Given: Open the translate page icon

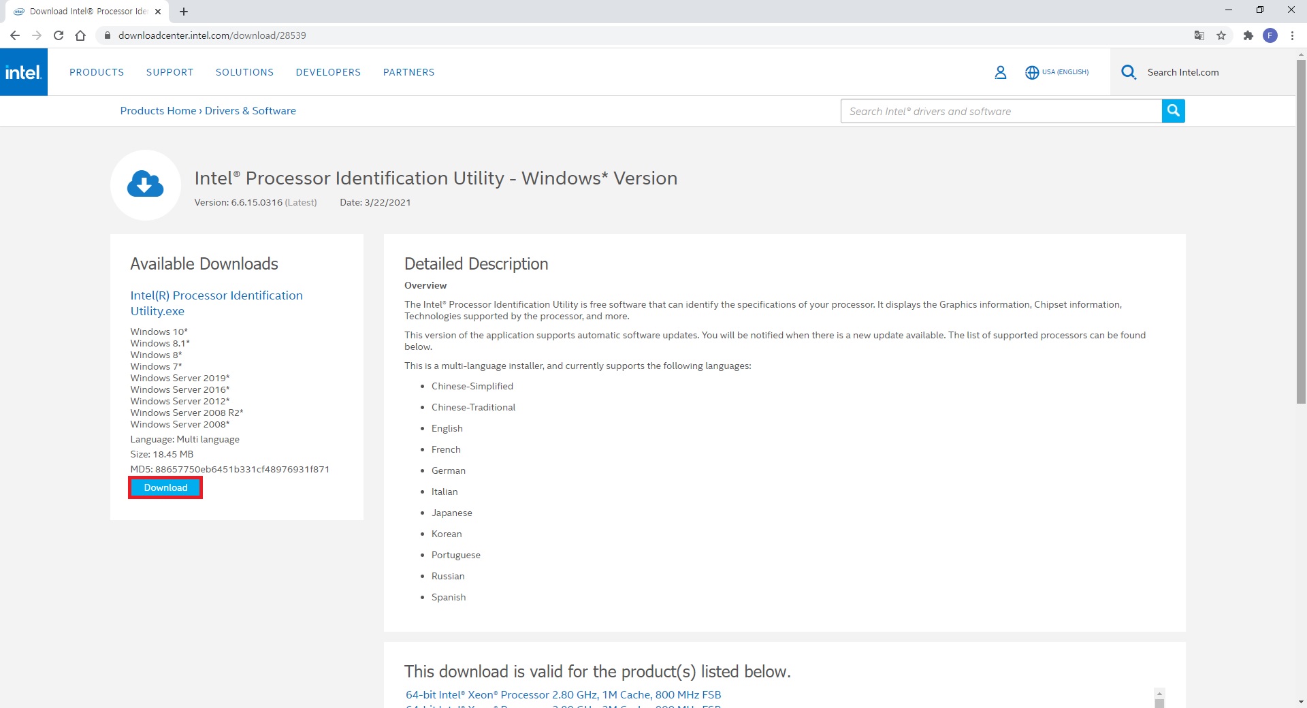Looking at the screenshot, I should (1199, 35).
